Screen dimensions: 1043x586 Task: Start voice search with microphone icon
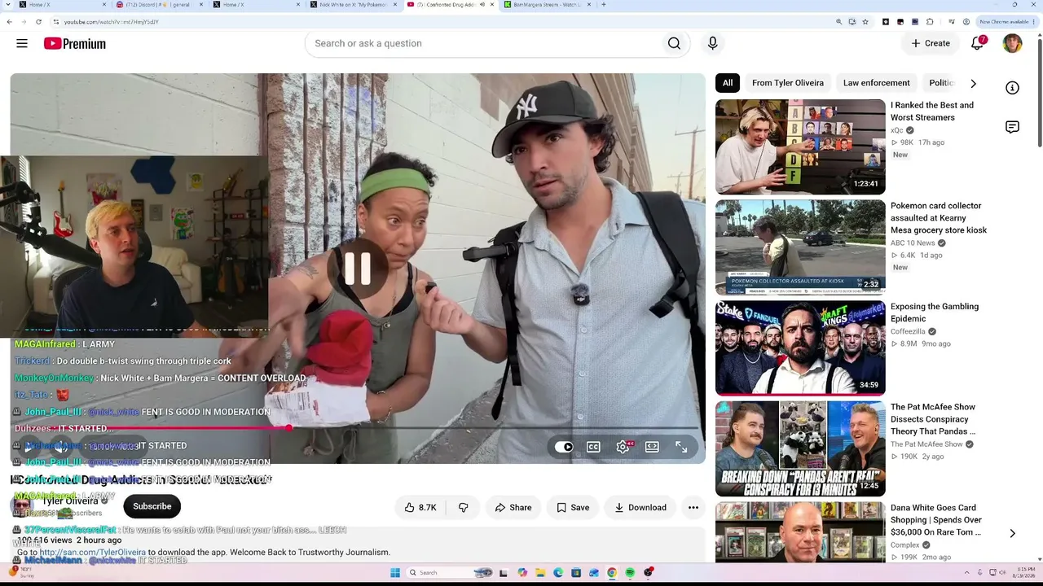713,43
